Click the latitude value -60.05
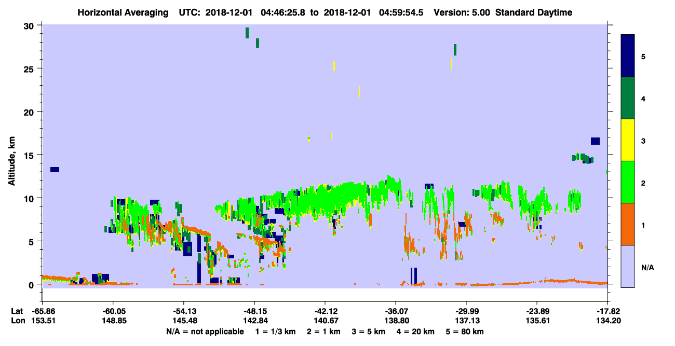This screenshot has width=675, height=346. tap(113, 311)
